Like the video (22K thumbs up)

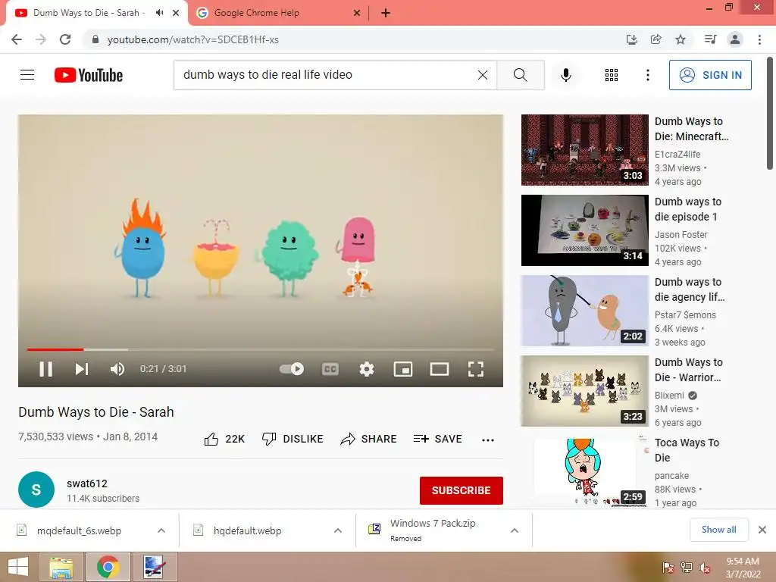click(x=224, y=439)
